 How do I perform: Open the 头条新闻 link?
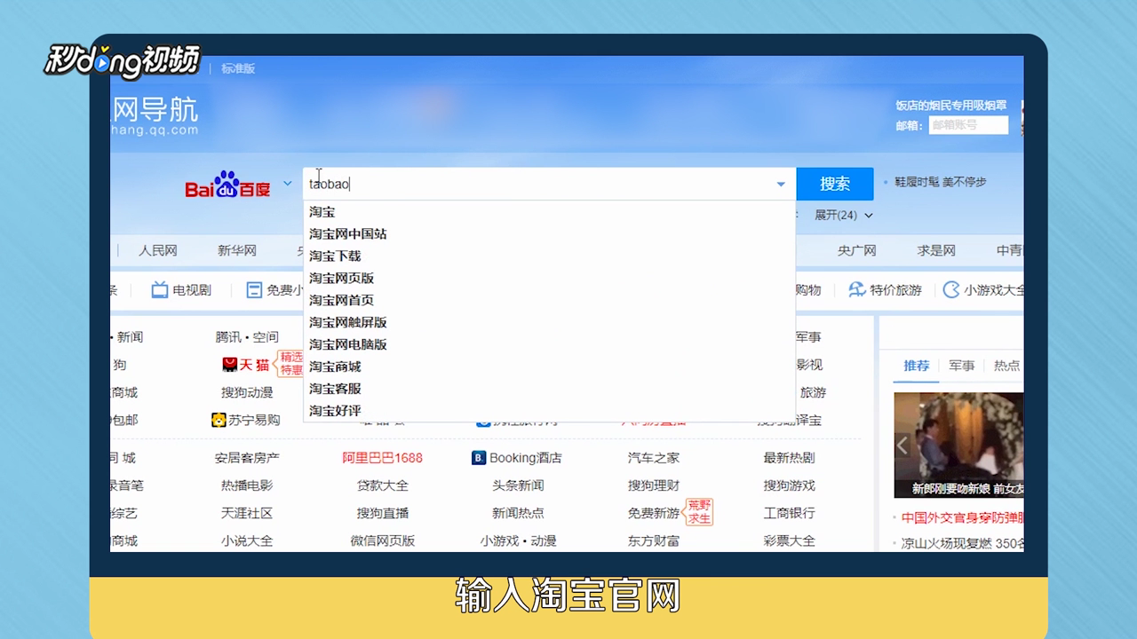(518, 485)
